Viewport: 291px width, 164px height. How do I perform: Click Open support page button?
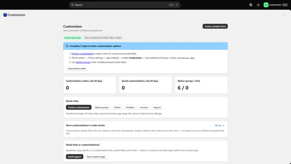tap(96, 157)
